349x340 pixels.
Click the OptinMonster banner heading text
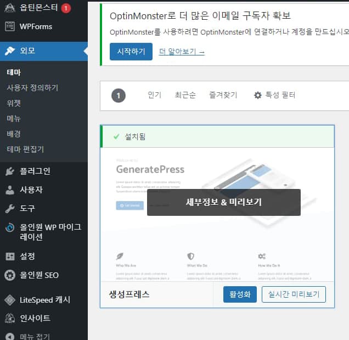pos(200,16)
